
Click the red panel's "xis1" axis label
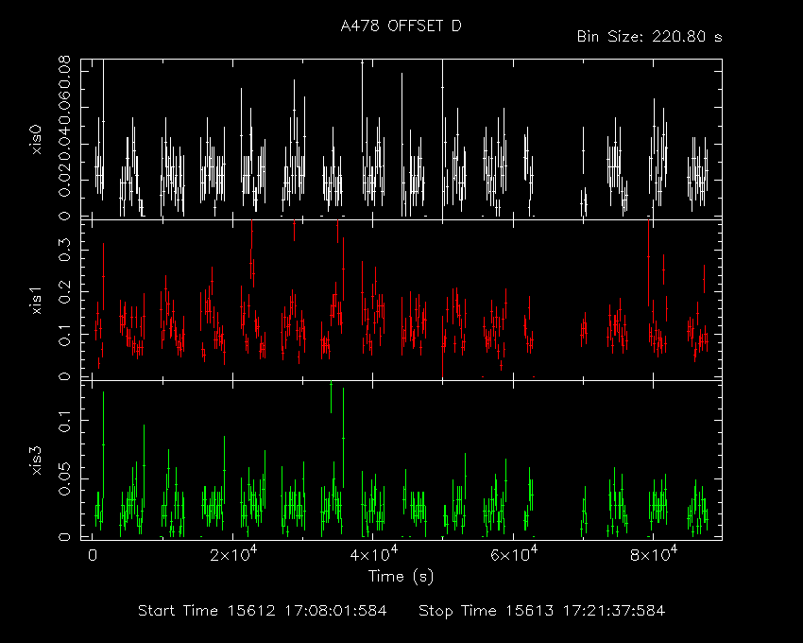tap(36, 300)
